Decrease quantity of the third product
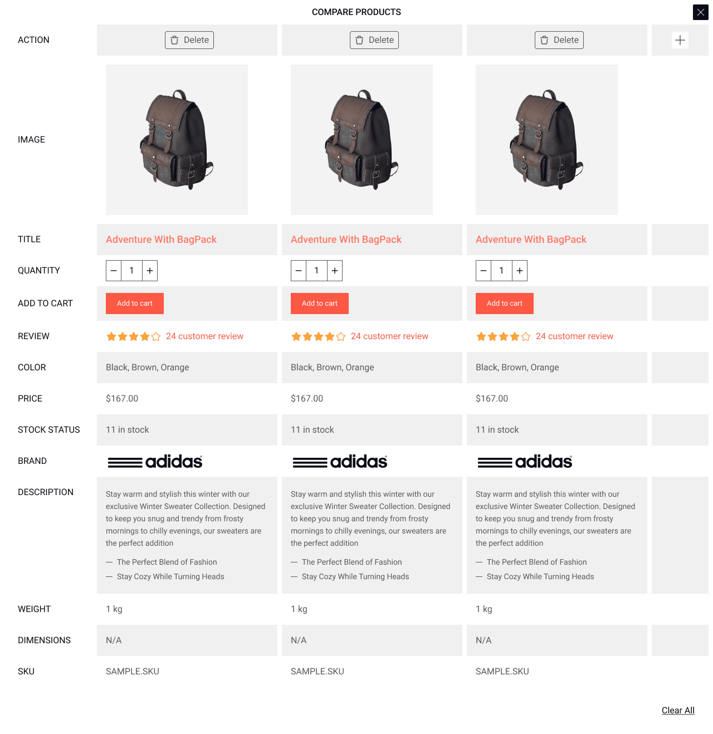 click(484, 271)
